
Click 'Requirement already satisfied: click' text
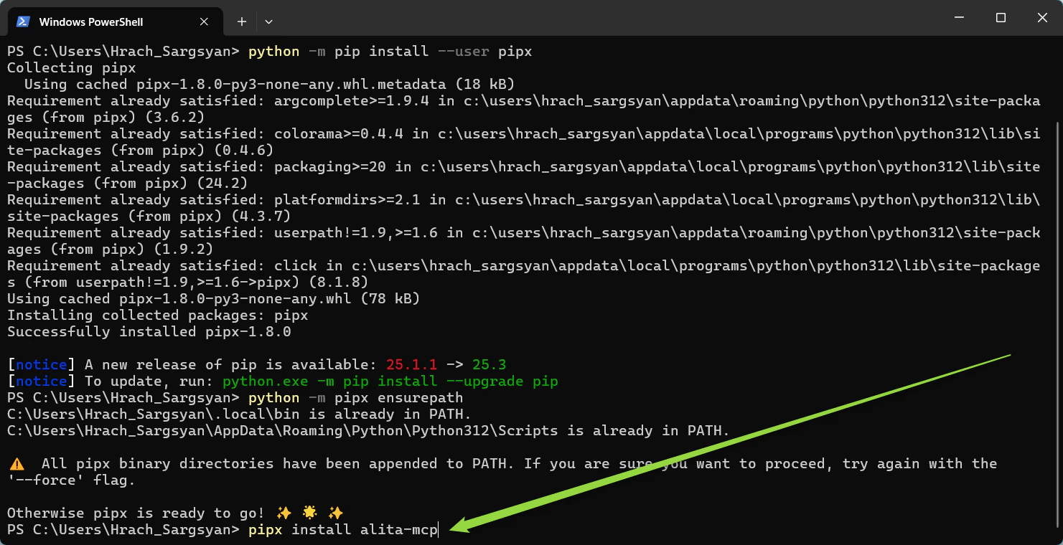click(x=162, y=265)
